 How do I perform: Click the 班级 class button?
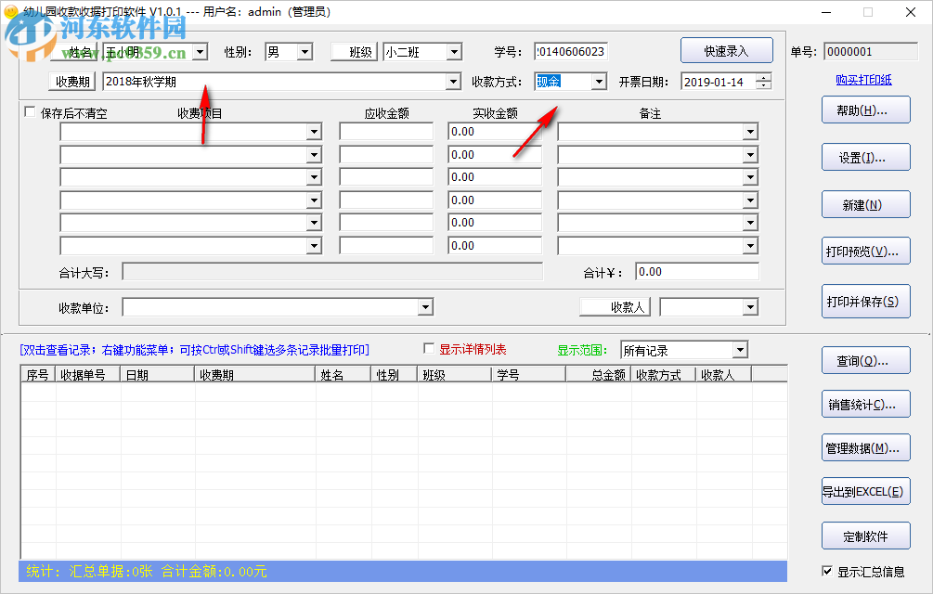[x=354, y=52]
